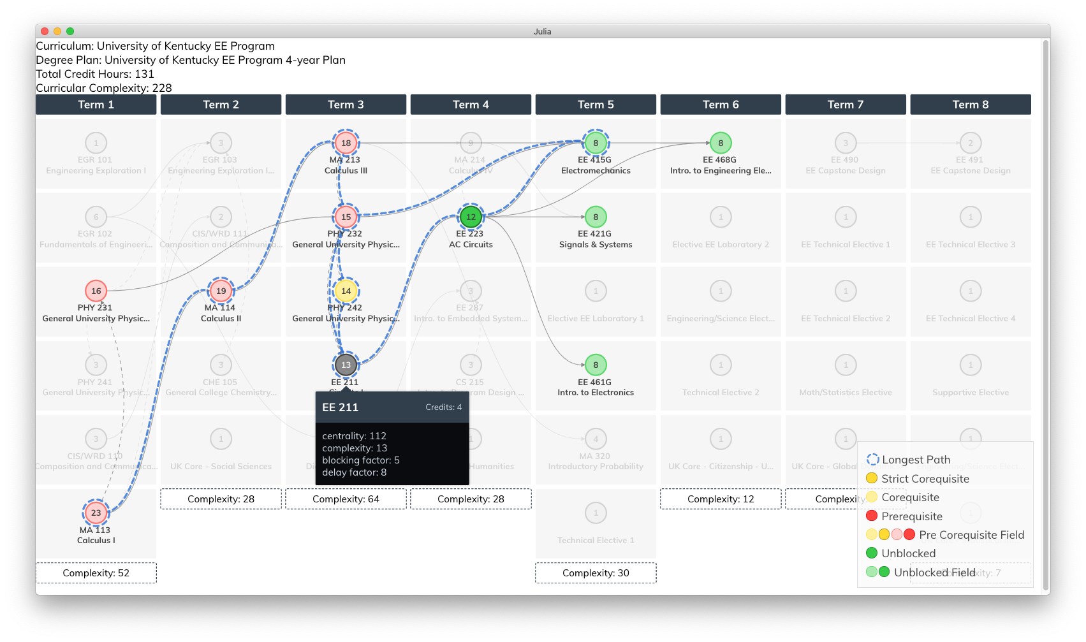Select the EE 461G Electronics node
This screenshot has height=642, width=1086.
tap(596, 365)
